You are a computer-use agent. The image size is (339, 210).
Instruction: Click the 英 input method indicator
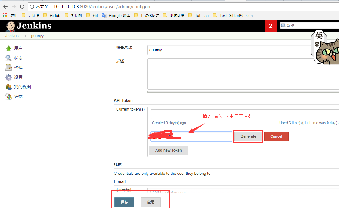[319, 35]
